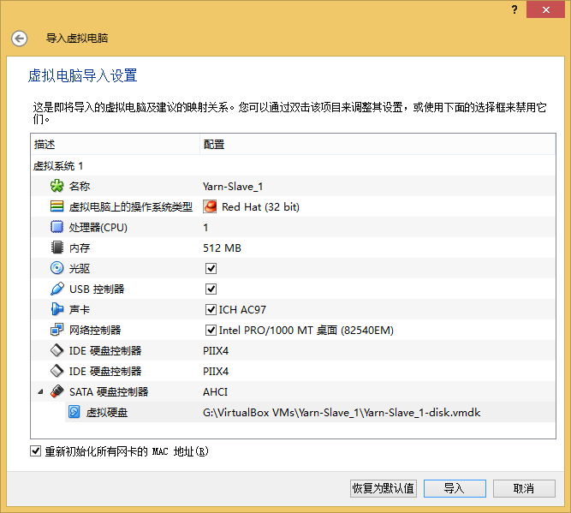Toggle 重新初始化所有网卡的 MAC 地址 checkbox
Screen dimensions: 571x513
[35, 451]
